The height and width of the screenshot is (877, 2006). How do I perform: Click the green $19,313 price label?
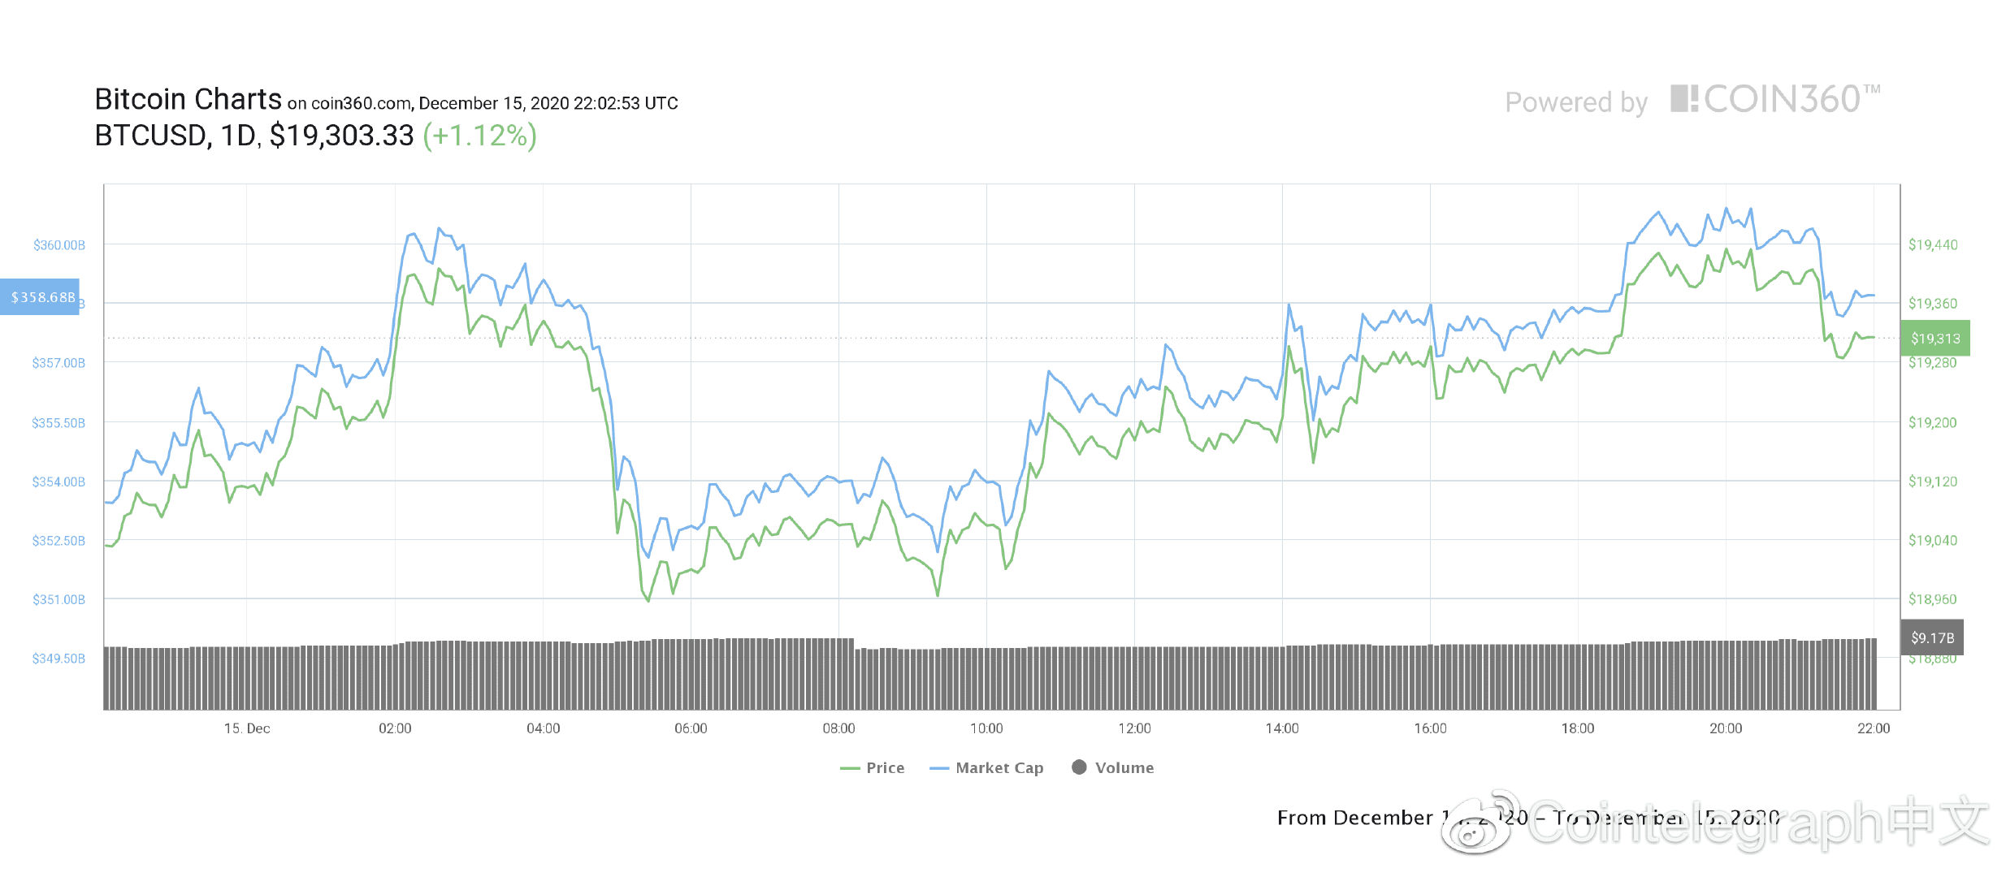click(1935, 338)
